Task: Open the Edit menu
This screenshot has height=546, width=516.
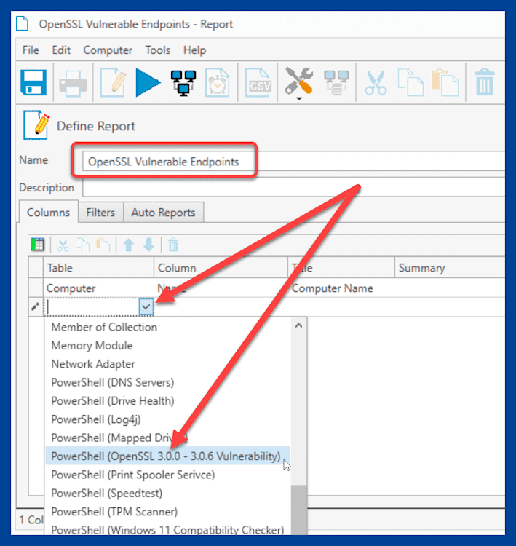Action: pyautogui.click(x=61, y=50)
